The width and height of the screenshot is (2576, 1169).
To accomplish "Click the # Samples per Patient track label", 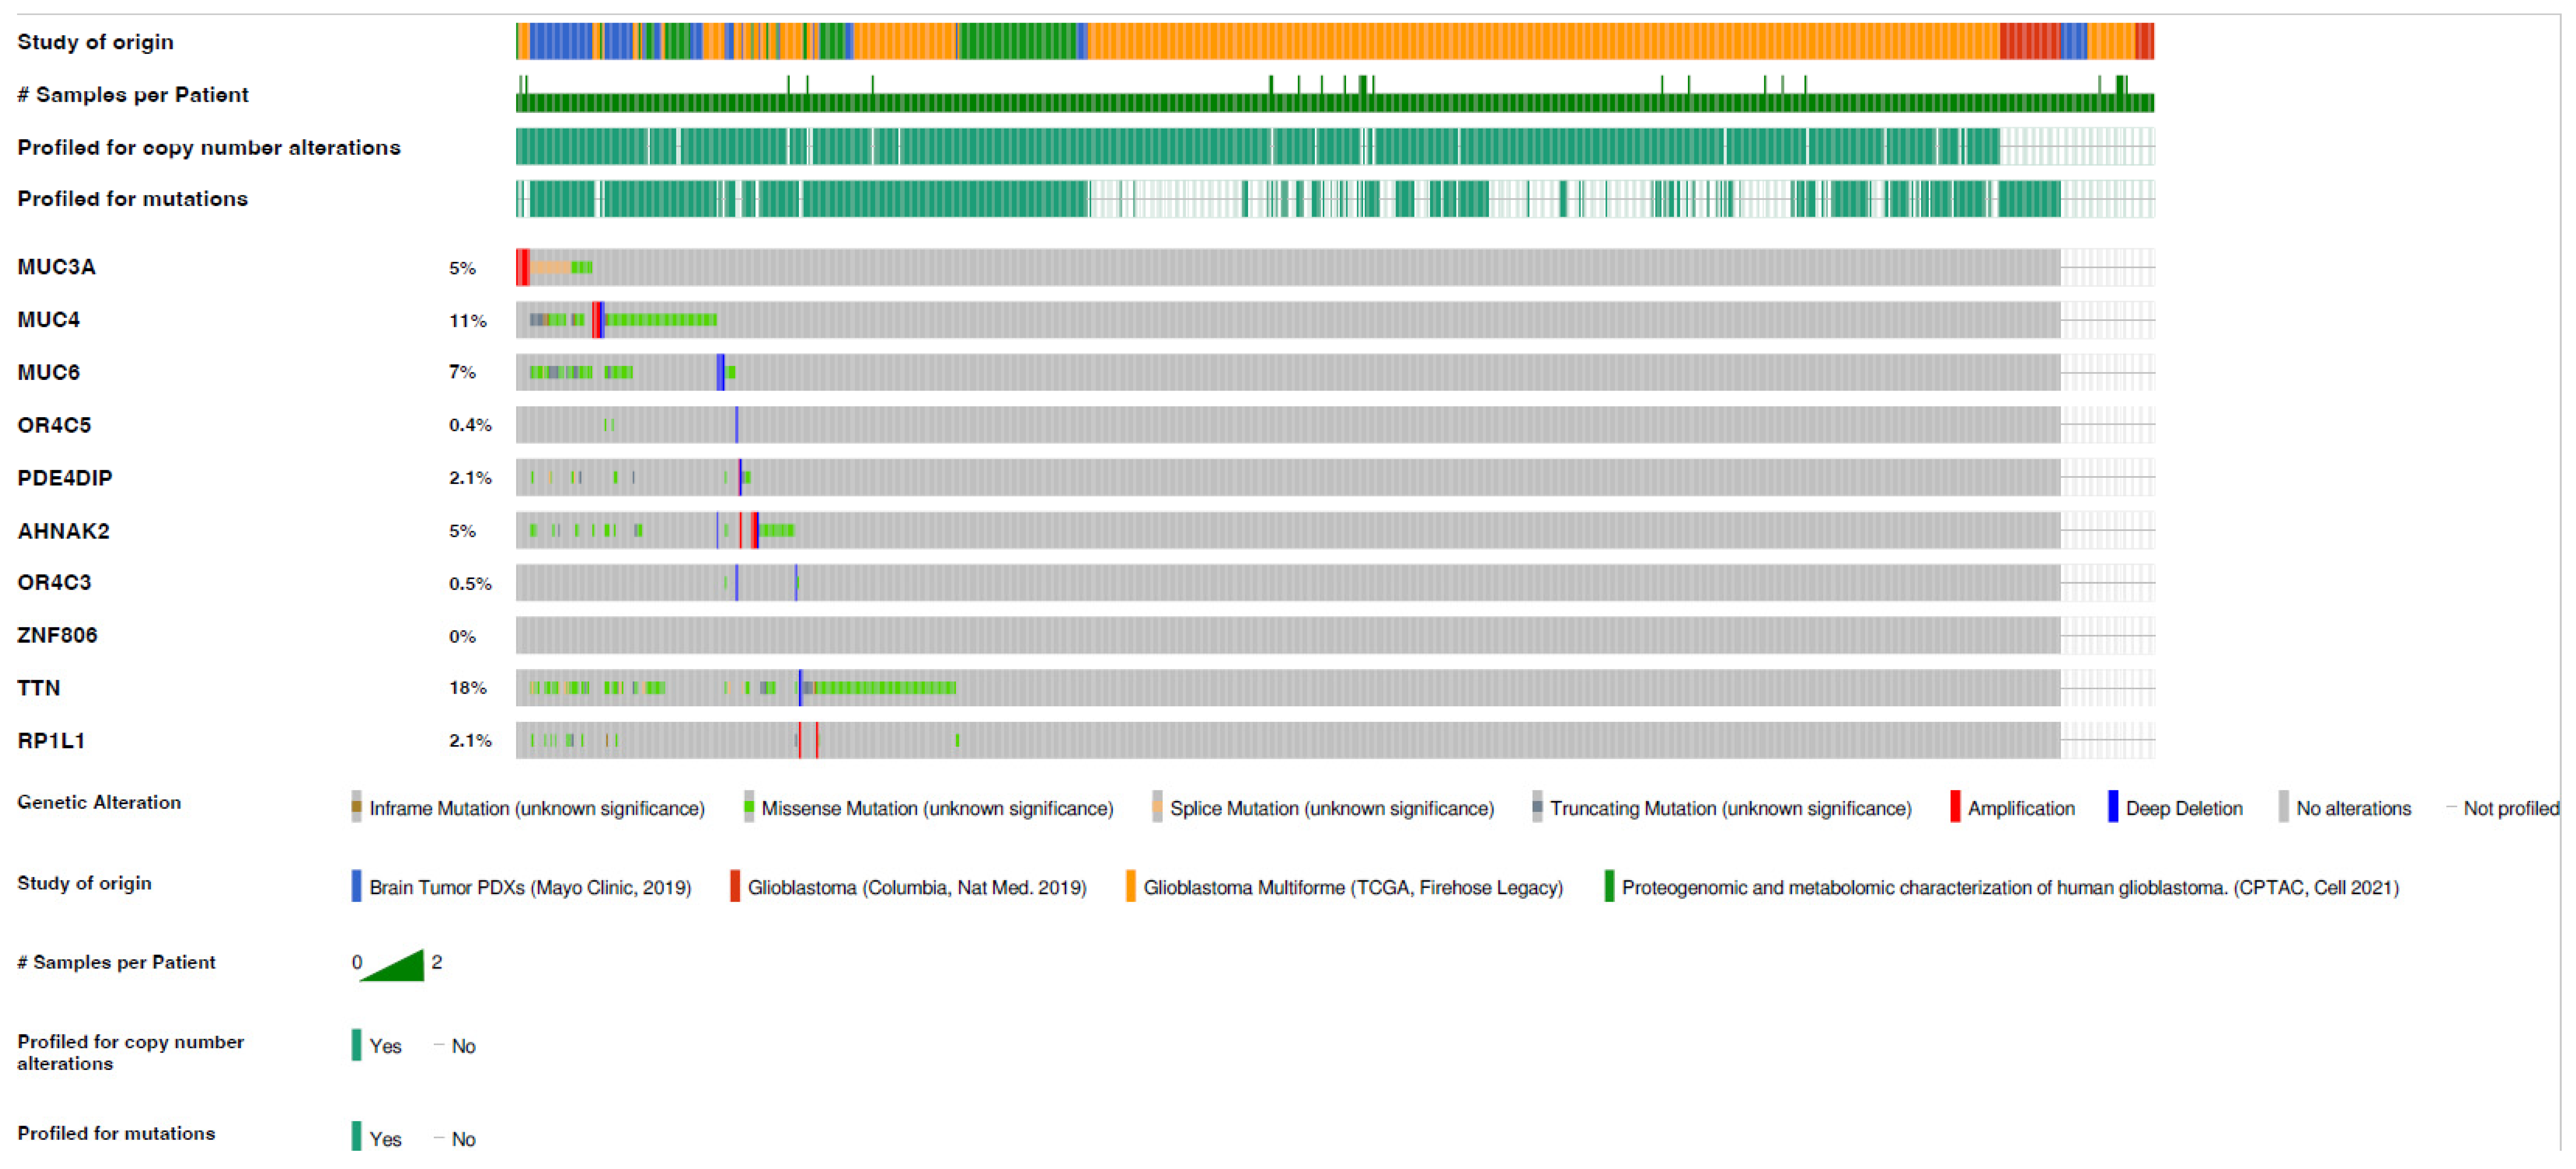I will (x=132, y=95).
